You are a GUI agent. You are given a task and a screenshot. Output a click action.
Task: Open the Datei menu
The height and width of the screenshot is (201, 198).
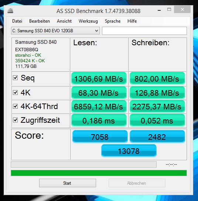pyautogui.click(x=17, y=21)
